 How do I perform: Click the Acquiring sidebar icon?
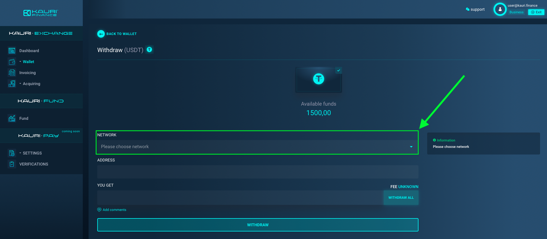12,84
